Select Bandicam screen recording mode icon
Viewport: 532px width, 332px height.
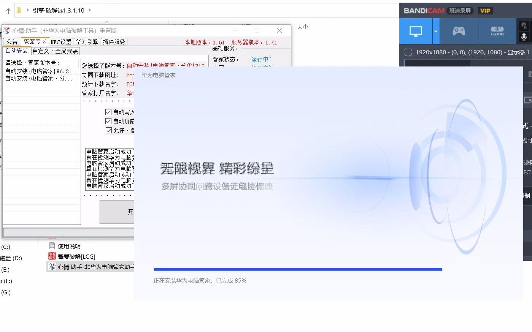coord(415,31)
